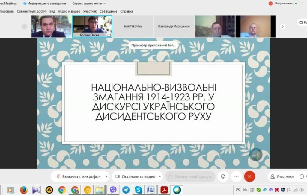Select Богдан Паска video thumbnail
The image size is (307, 195).
point(92,26)
